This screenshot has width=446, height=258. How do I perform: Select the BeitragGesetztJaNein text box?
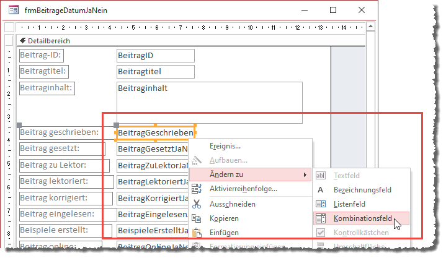click(x=153, y=149)
